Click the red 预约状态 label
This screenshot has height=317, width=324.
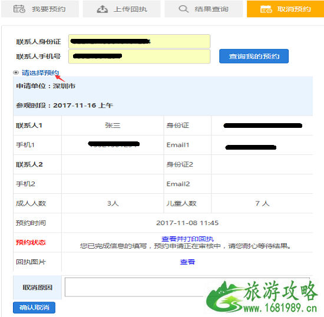31,242
